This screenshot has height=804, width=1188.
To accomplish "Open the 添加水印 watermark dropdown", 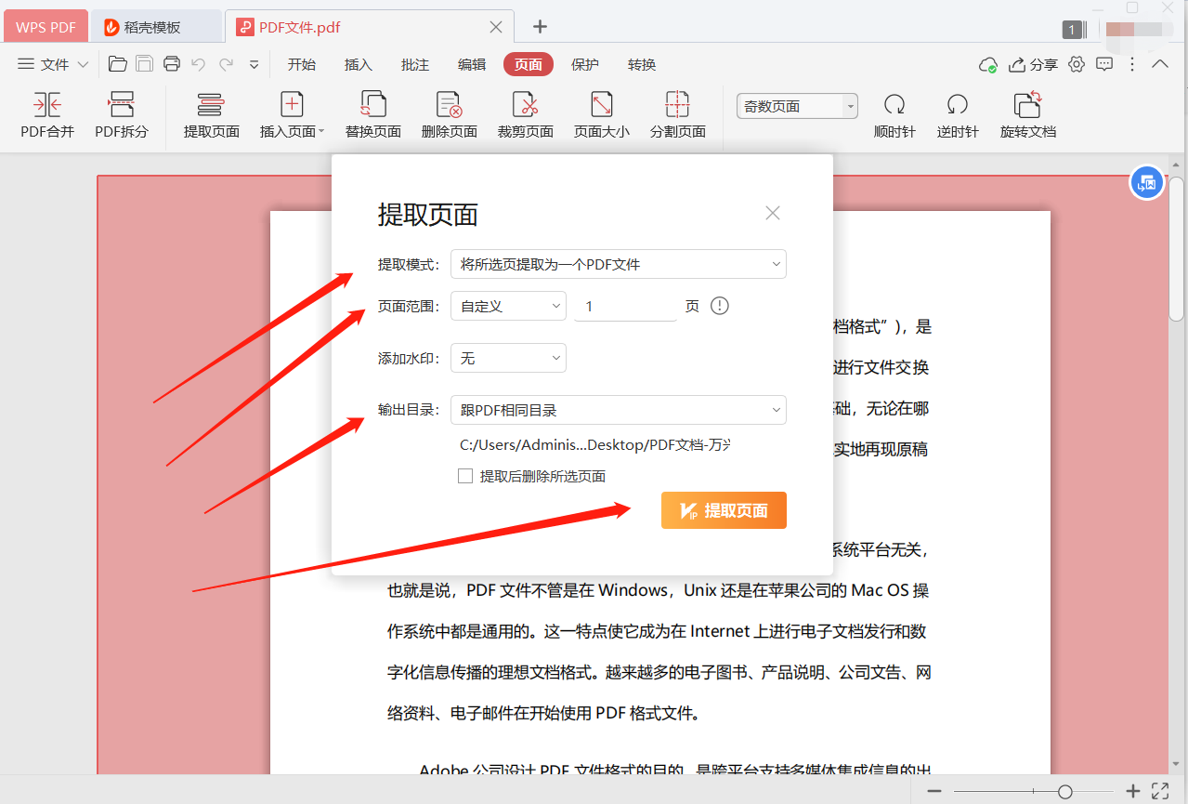I will point(508,357).
